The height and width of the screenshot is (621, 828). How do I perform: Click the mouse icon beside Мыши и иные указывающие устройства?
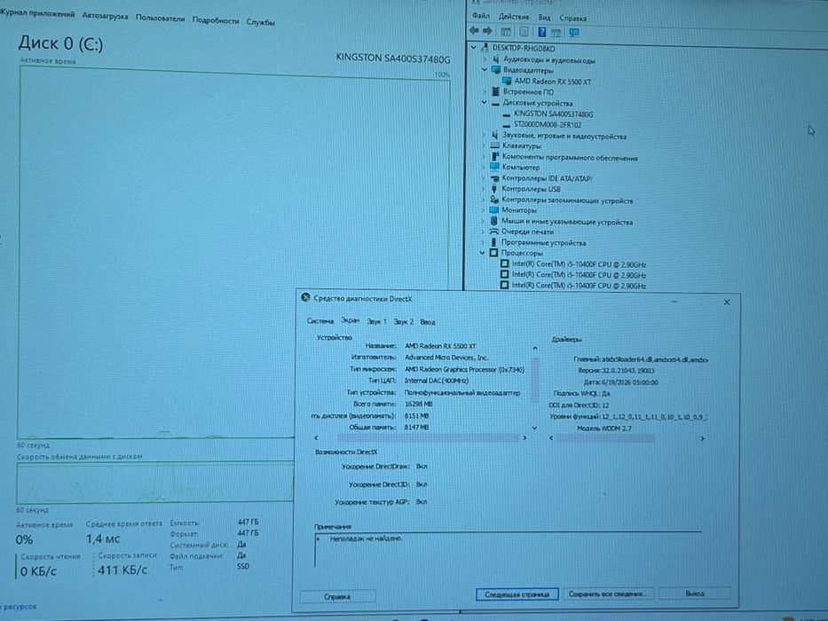[x=493, y=221]
